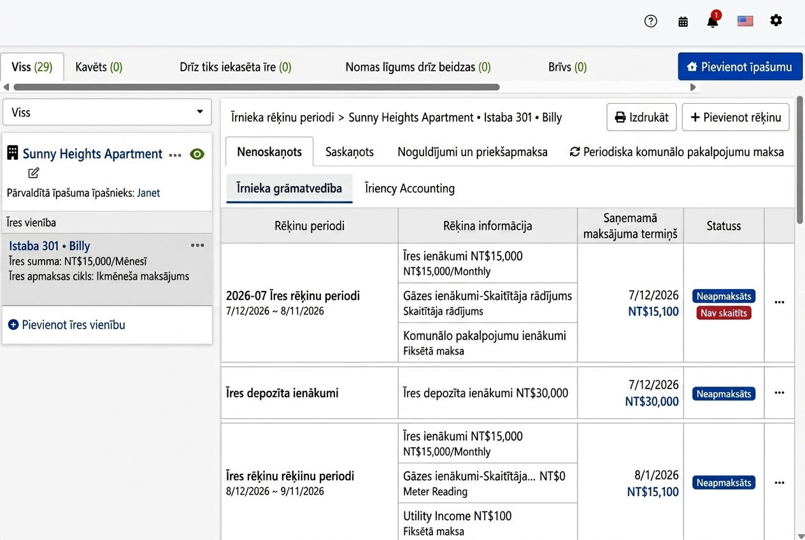The height and width of the screenshot is (540, 805).
Task: Click Neapmaksāts badge in deposit row
Action: (x=723, y=394)
